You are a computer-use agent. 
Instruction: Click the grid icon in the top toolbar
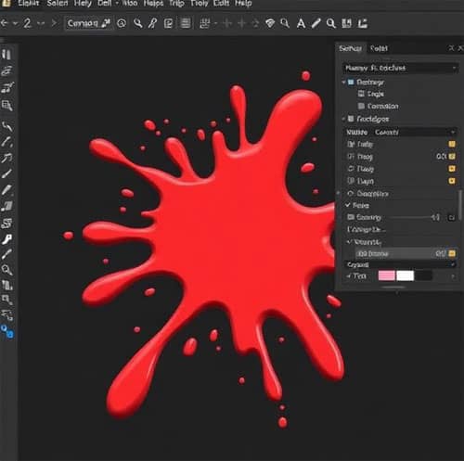204,23
